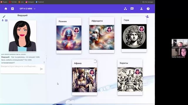Screen dimensions: 188x105
Task: Activate the microphone icon
Action: click(3, 20)
